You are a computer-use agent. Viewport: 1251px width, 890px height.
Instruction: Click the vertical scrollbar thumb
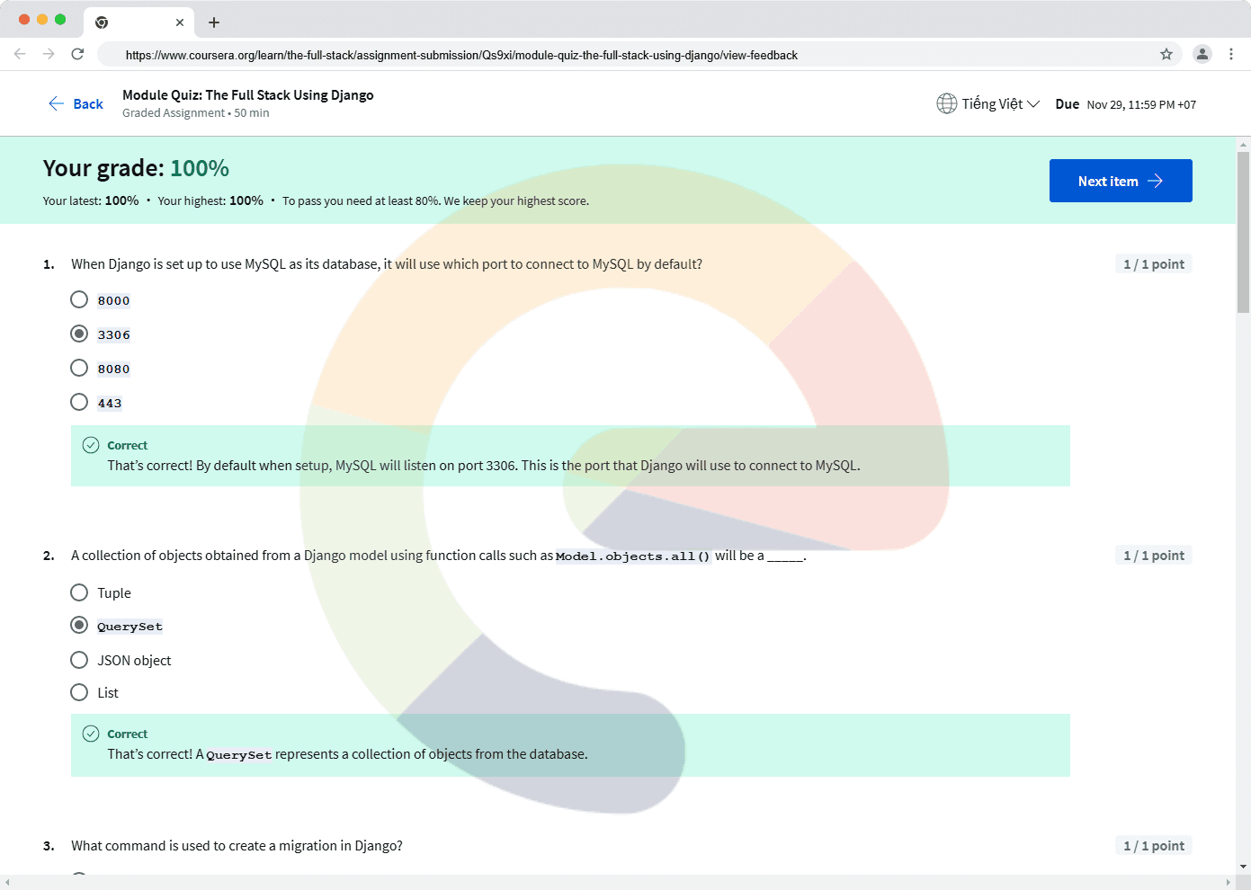[1244, 232]
